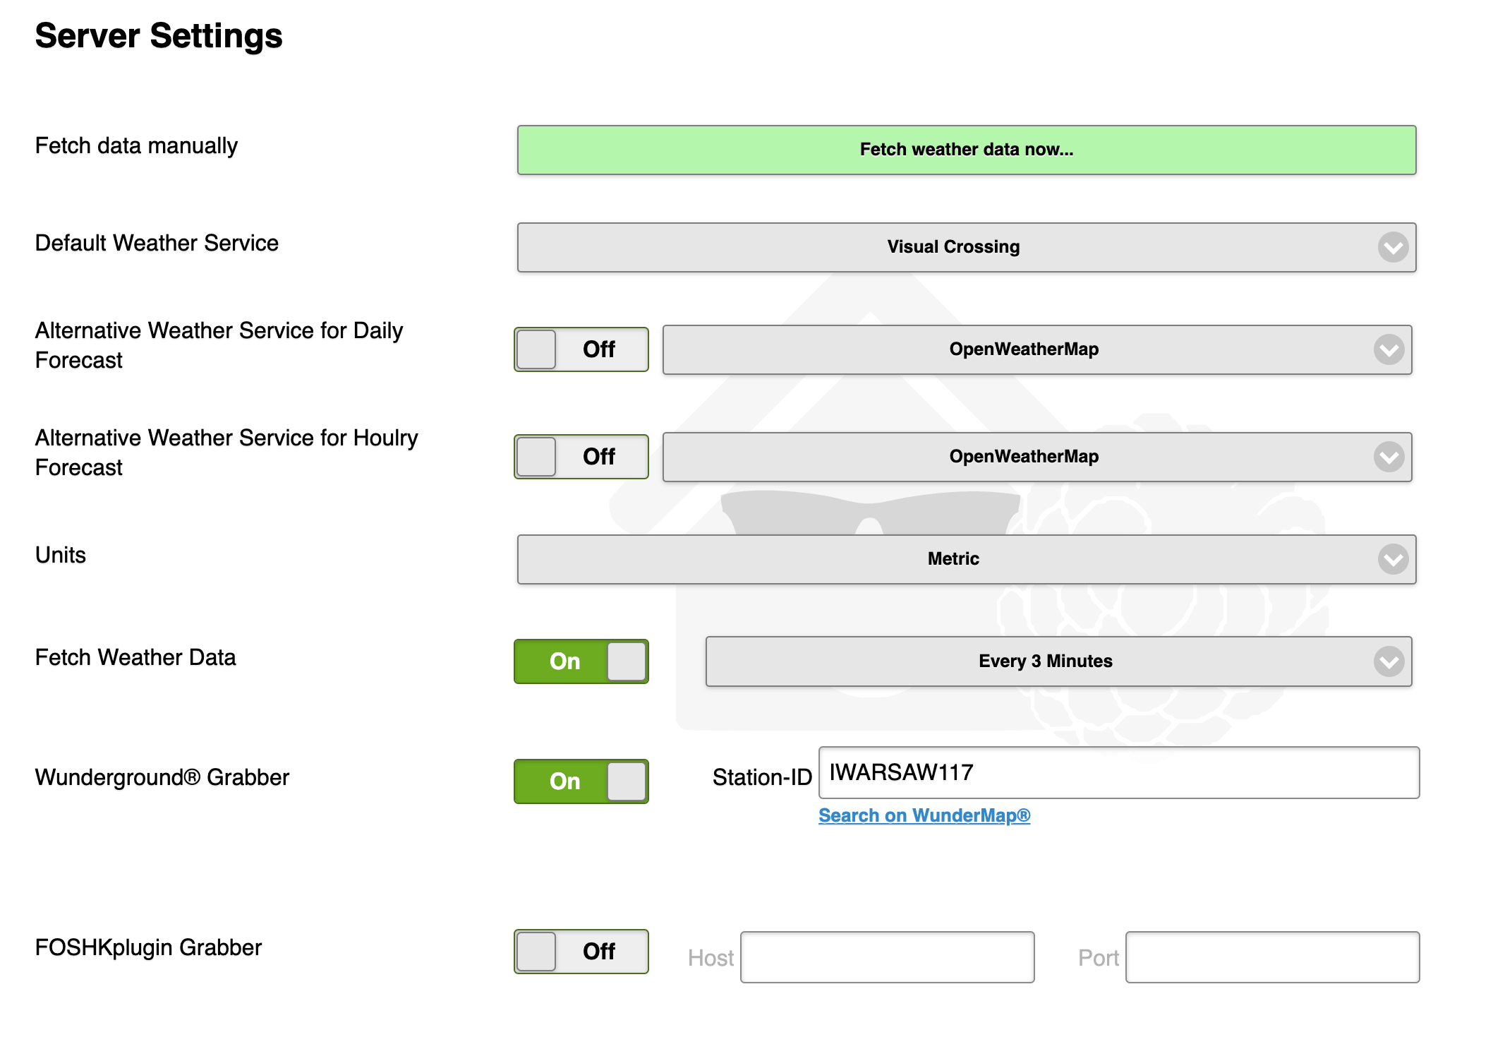This screenshot has height=1049, width=1493.
Task: Open Every 3 Minutes interval dropdown
Action: (x=1044, y=661)
